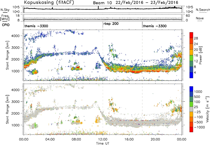
Task: Click the 'Power [dB]' colorbar label
Action: click(x=200, y=55)
